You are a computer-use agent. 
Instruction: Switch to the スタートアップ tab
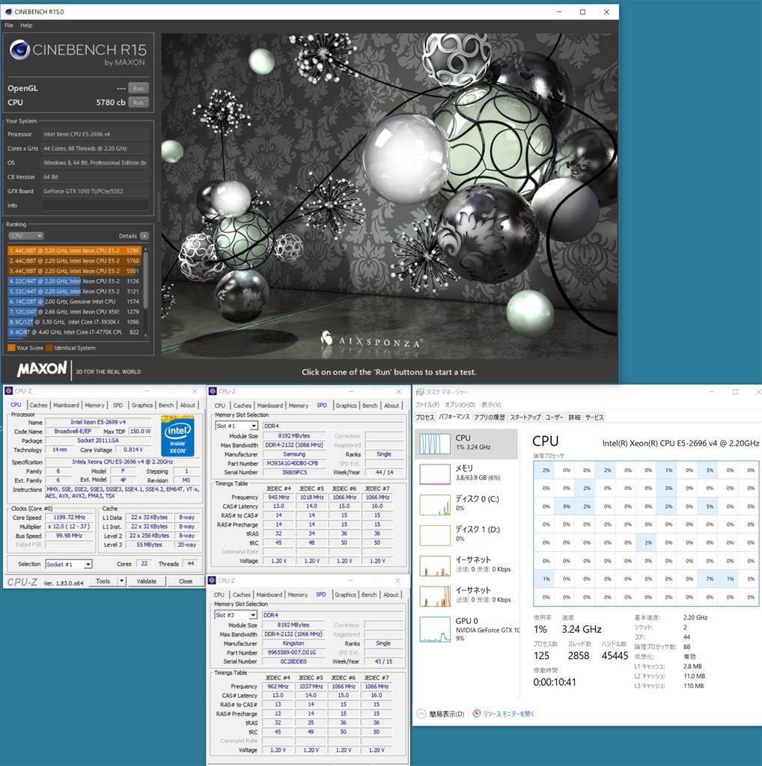click(x=525, y=417)
